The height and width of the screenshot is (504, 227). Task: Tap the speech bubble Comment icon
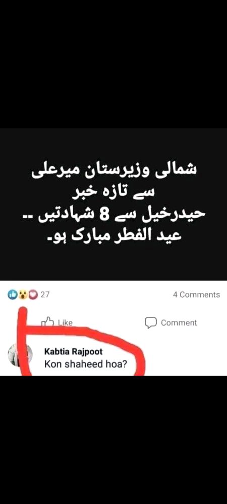pos(150,323)
